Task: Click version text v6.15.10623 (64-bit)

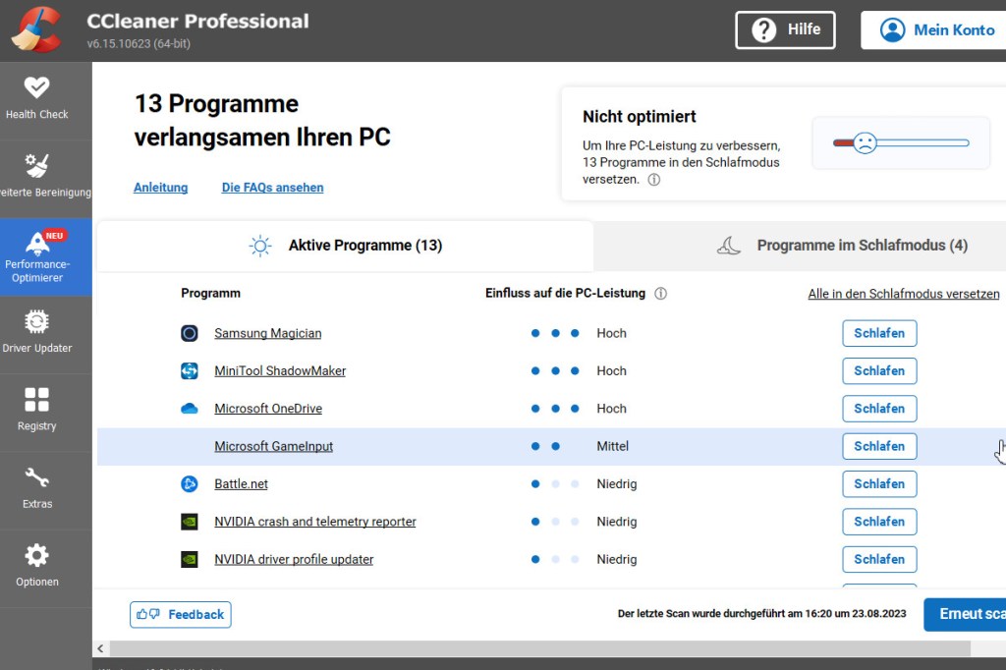Action: pyautogui.click(x=139, y=43)
